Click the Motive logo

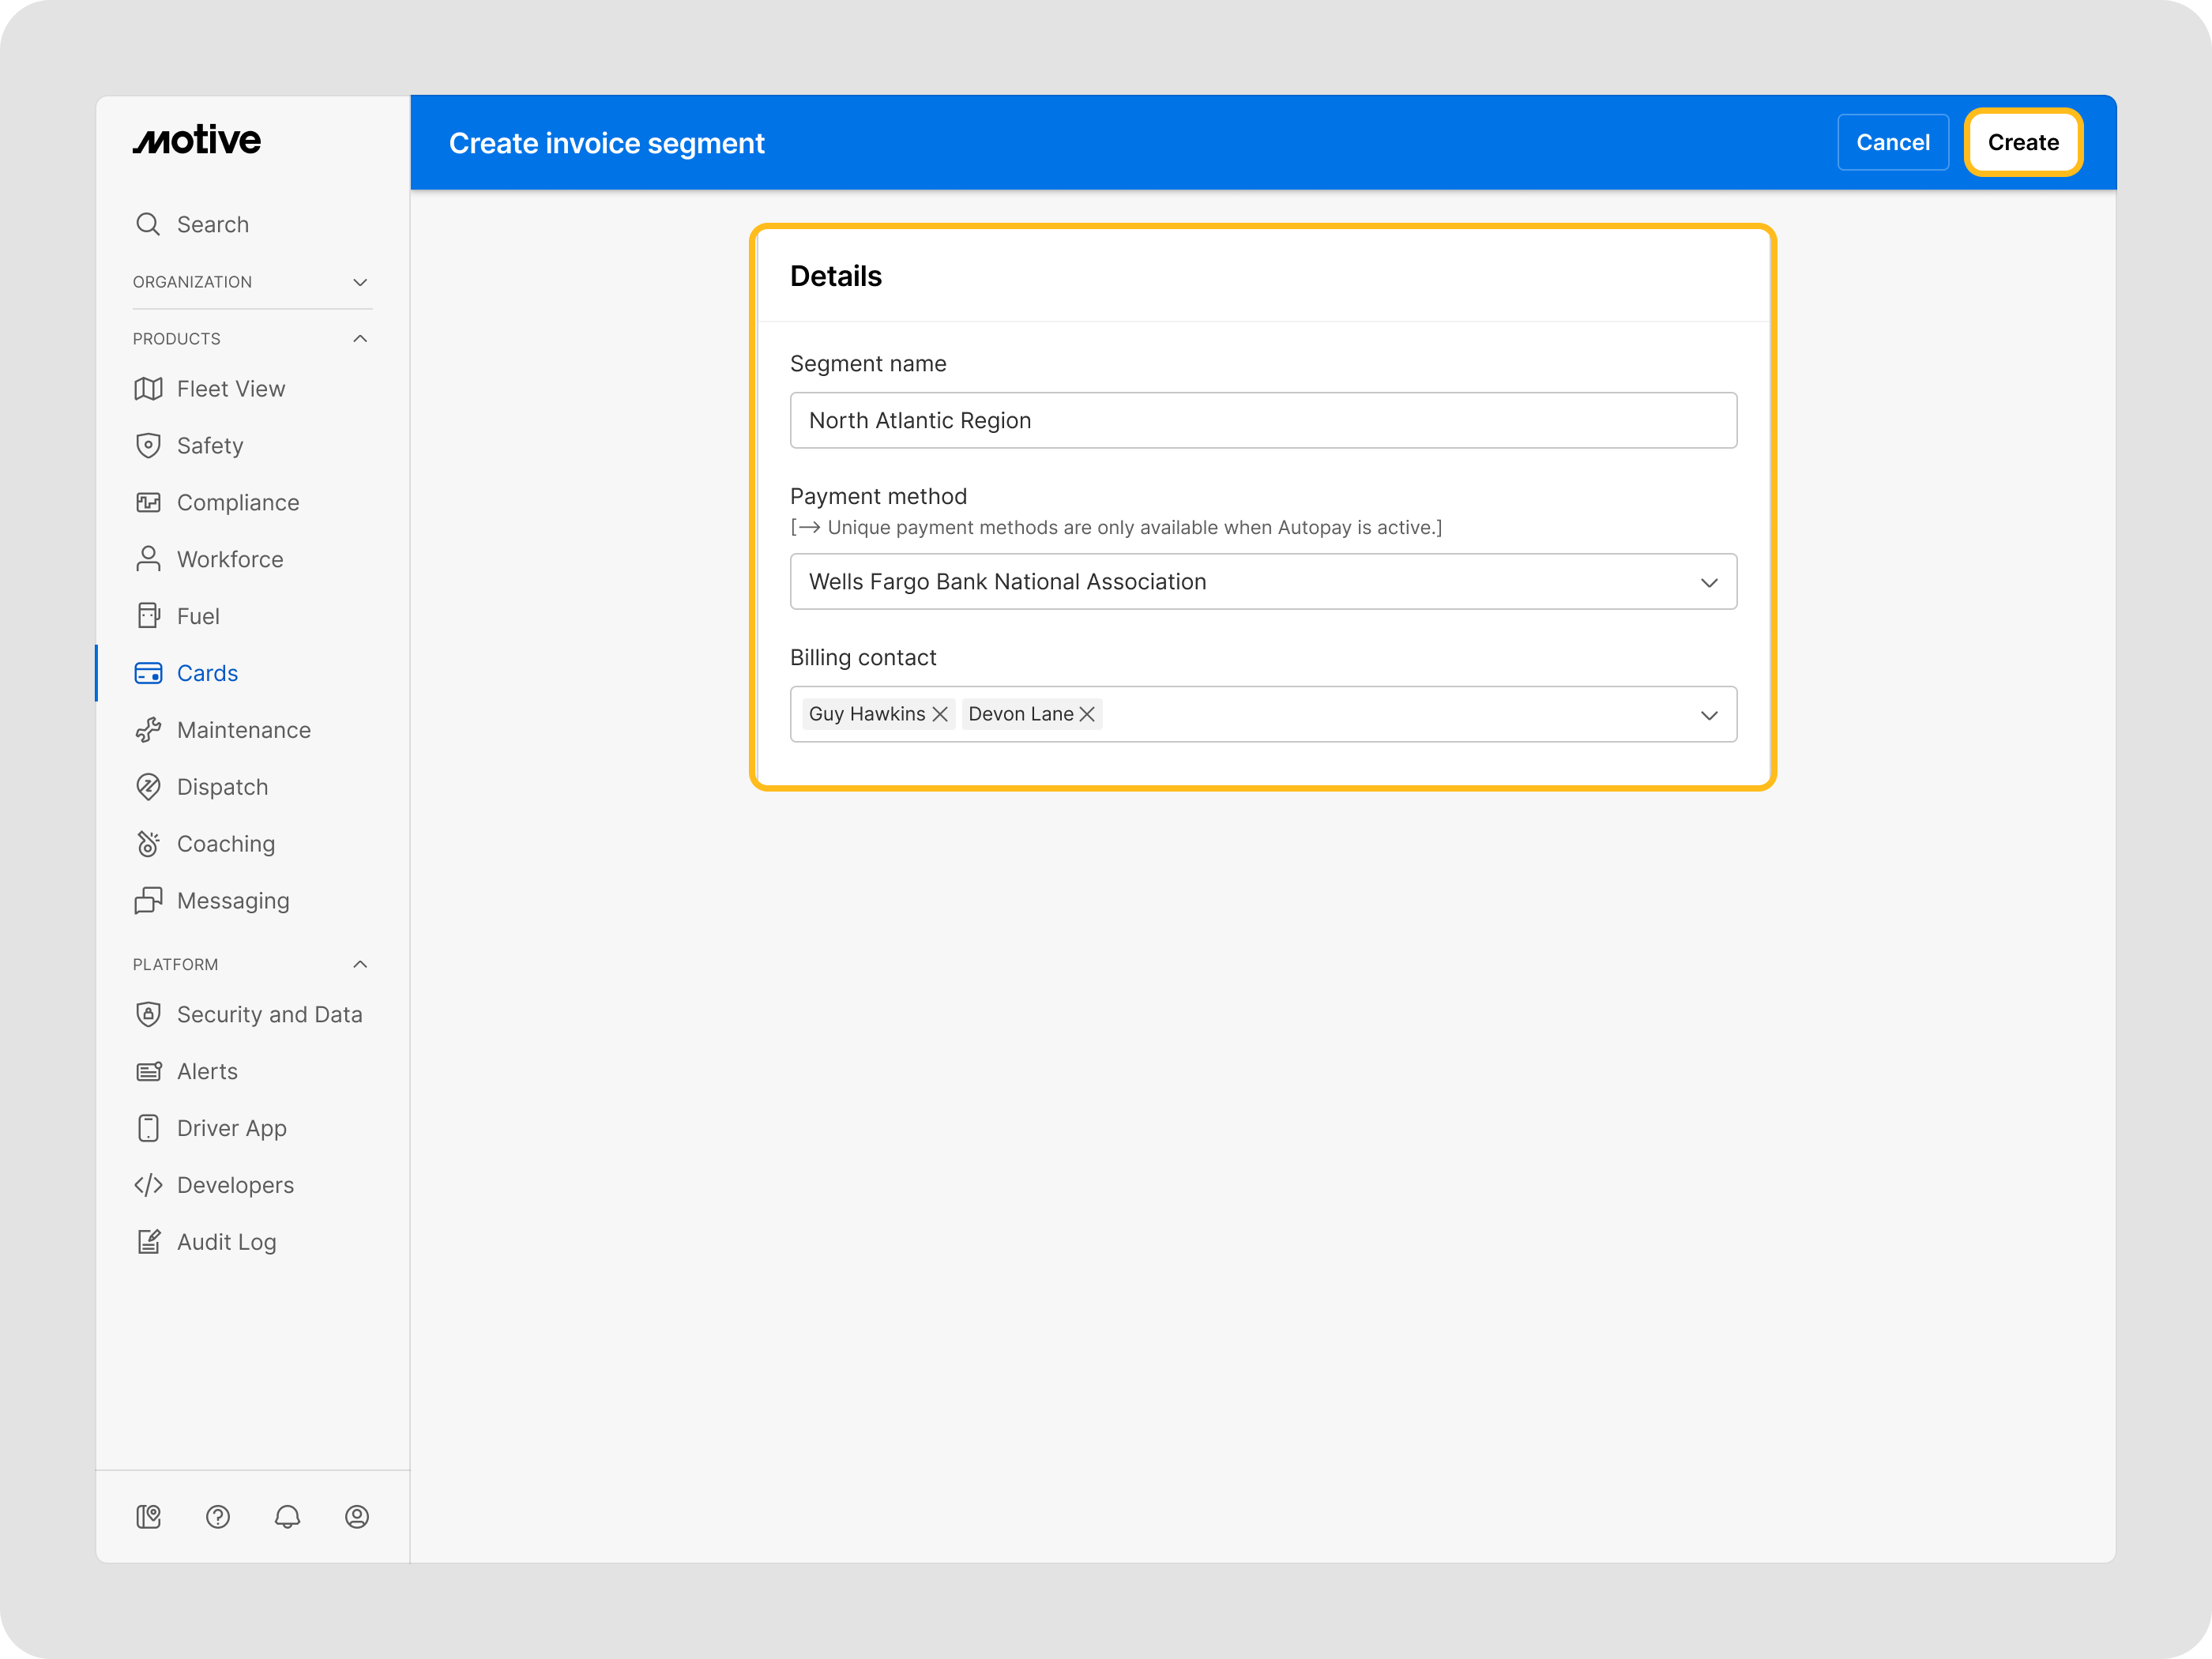[x=197, y=140]
